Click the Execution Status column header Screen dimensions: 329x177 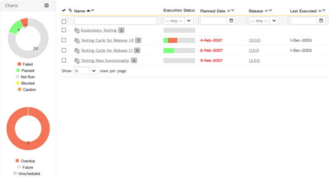178,10
